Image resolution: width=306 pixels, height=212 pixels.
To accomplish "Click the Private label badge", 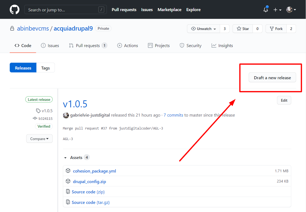I will [x=103, y=29].
